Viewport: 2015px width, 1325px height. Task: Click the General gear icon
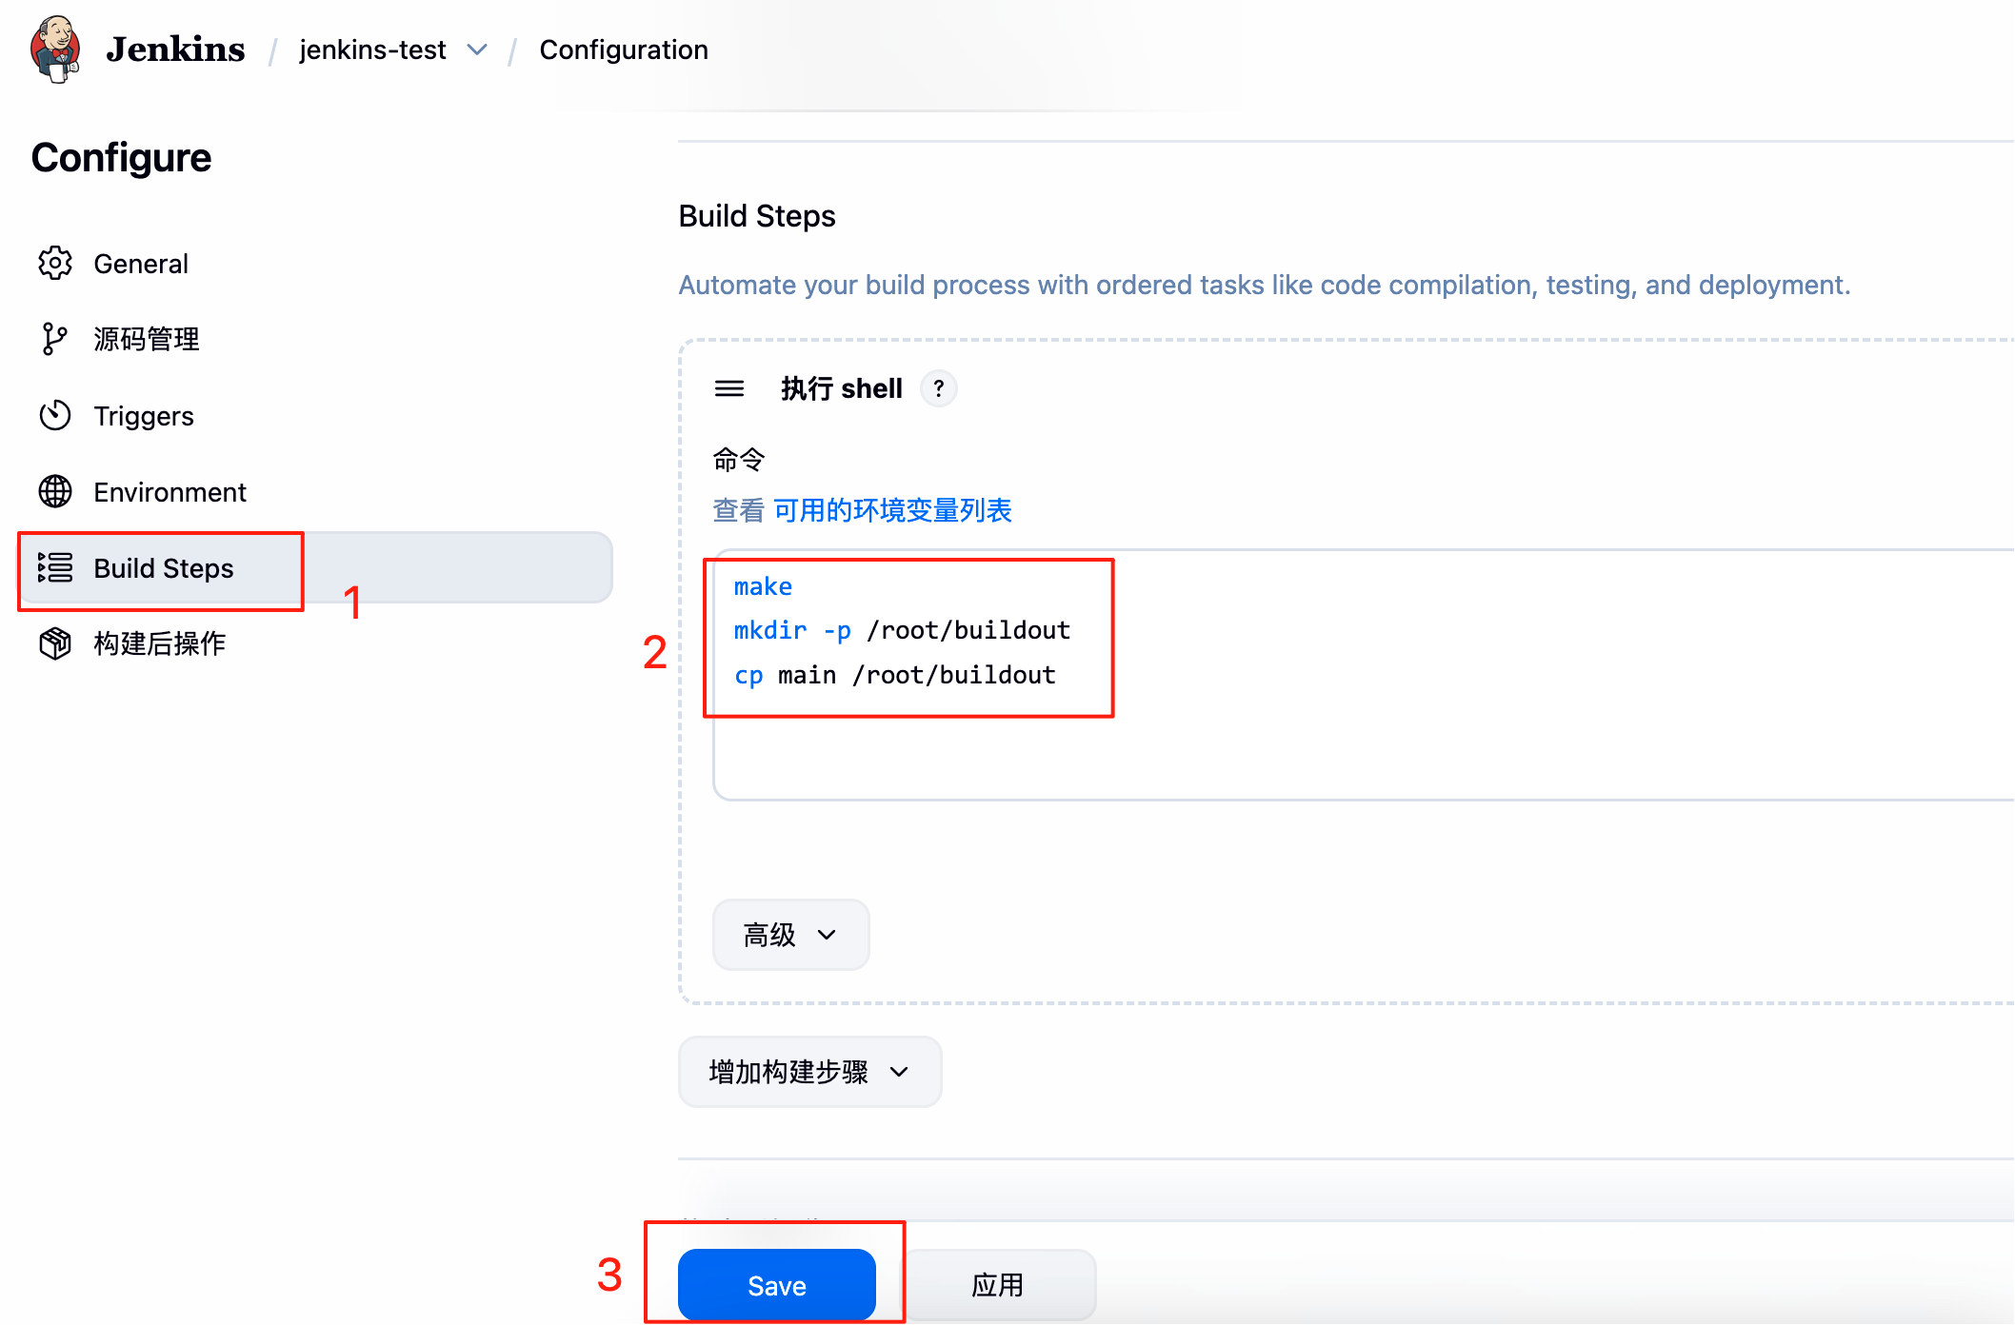pos(55,264)
